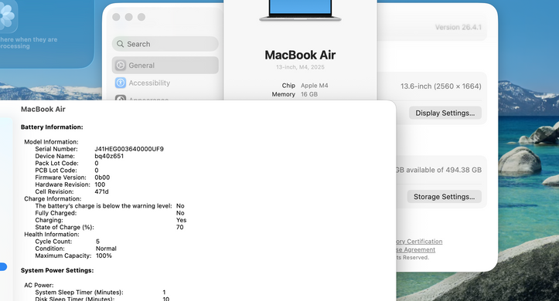Click the 'AC Power:' label
The height and width of the screenshot is (301, 559).
click(x=39, y=285)
